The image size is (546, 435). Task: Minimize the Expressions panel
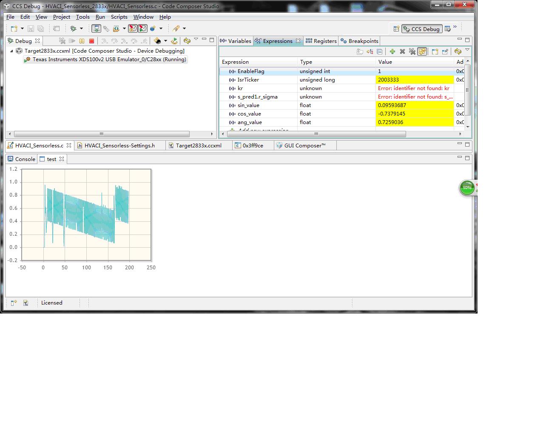point(460,40)
